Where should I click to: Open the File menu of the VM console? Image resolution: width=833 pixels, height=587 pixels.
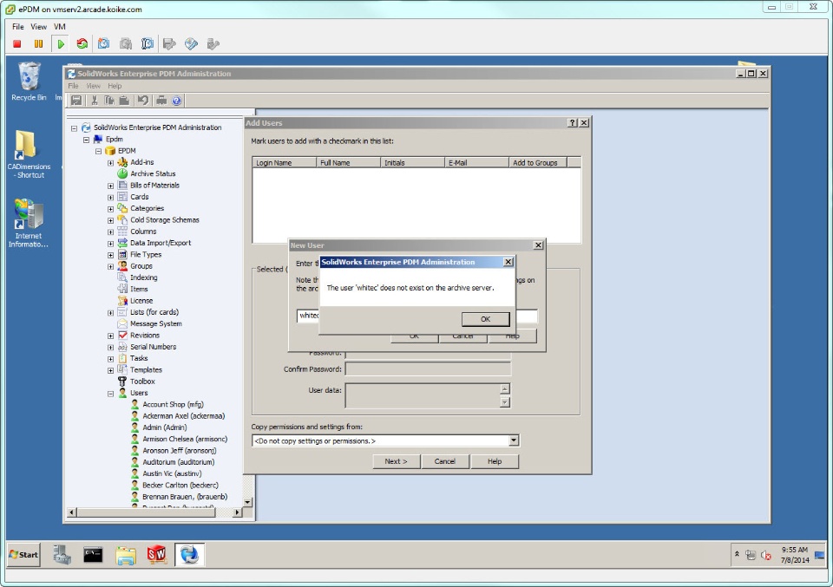pyautogui.click(x=18, y=27)
